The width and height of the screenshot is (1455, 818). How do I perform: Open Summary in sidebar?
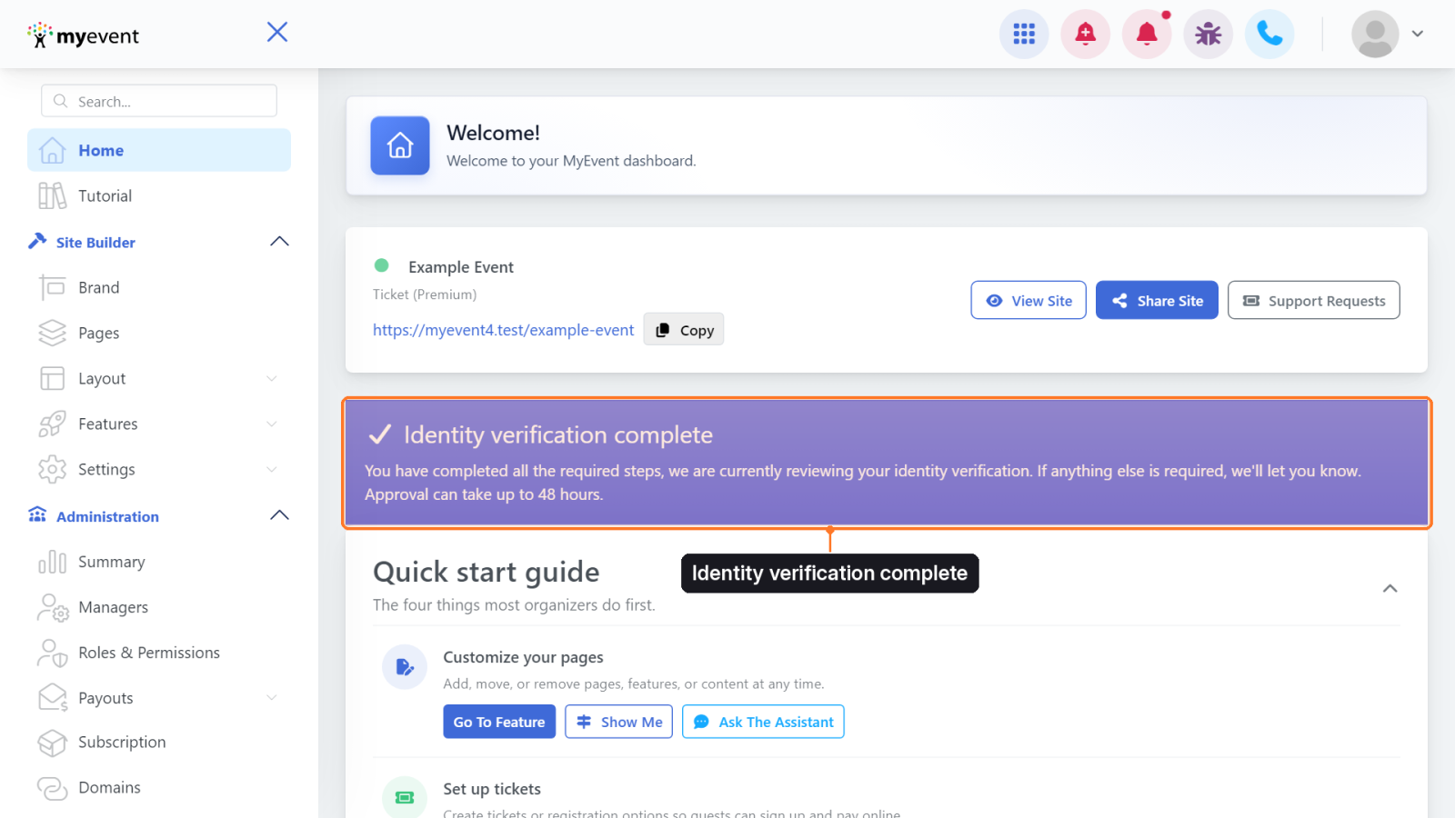(x=159, y=562)
